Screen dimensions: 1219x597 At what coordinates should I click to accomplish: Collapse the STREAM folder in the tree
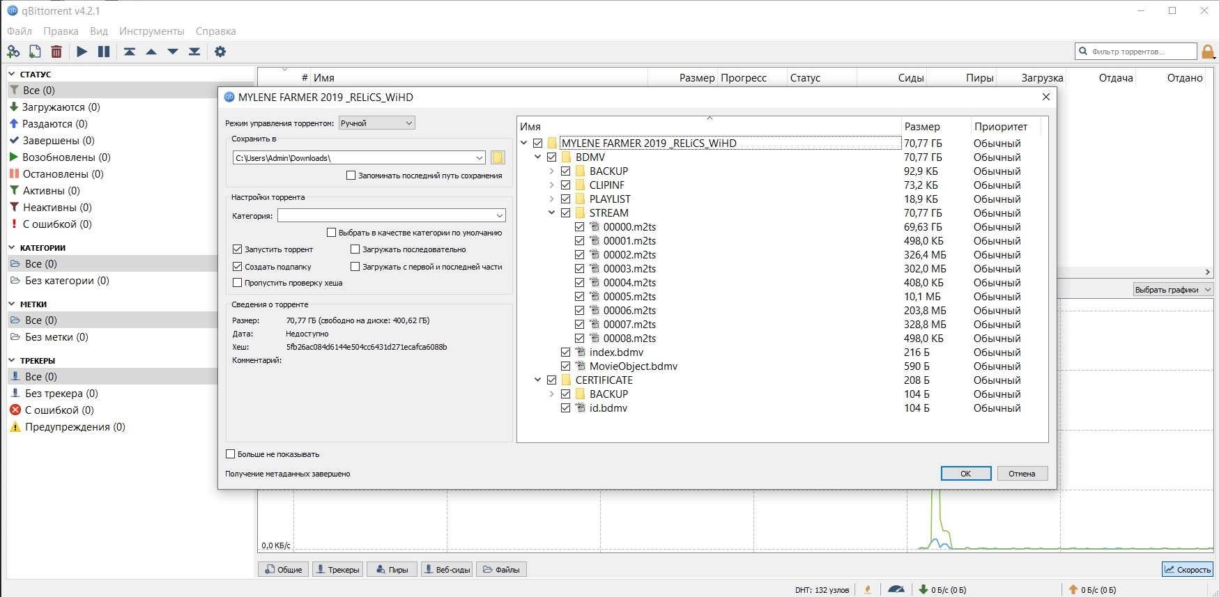pos(551,213)
